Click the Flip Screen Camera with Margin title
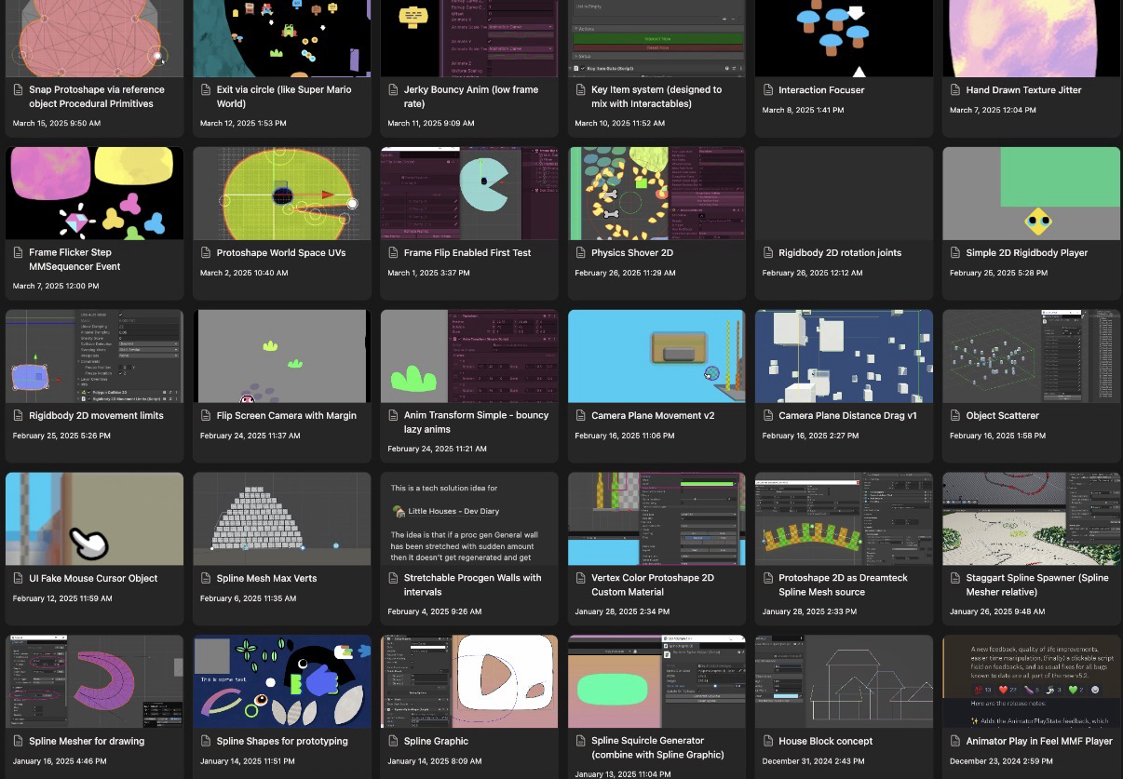The image size is (1123, 779). coord(286,416)
